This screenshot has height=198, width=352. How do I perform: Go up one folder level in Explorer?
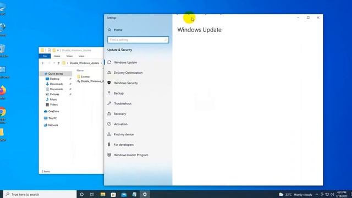pos(59,63)
